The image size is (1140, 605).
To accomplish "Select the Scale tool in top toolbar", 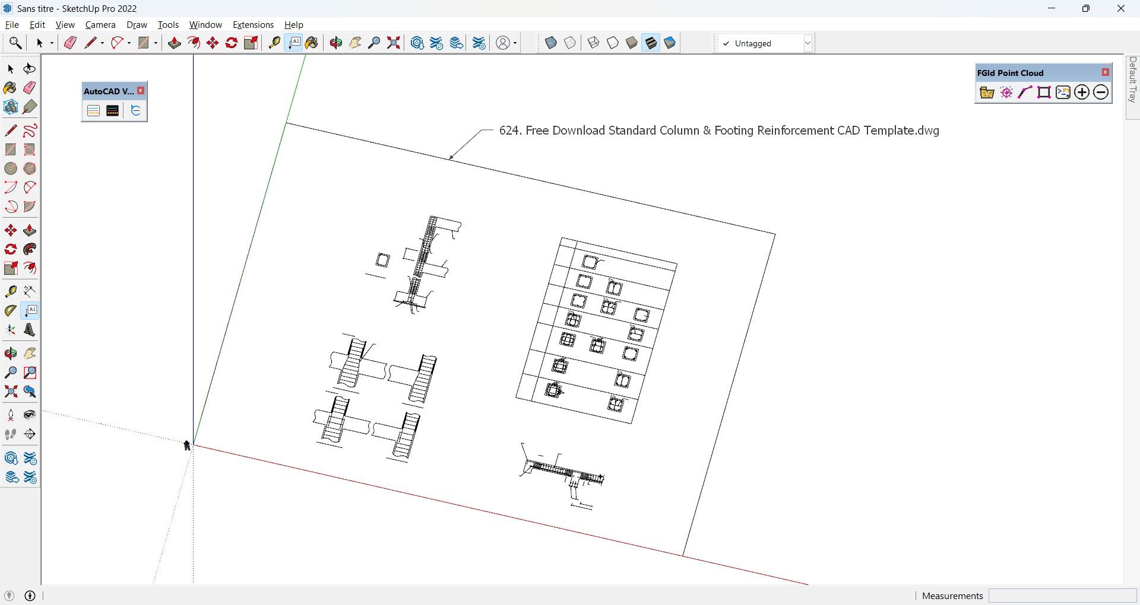I will tap(251, 43).
